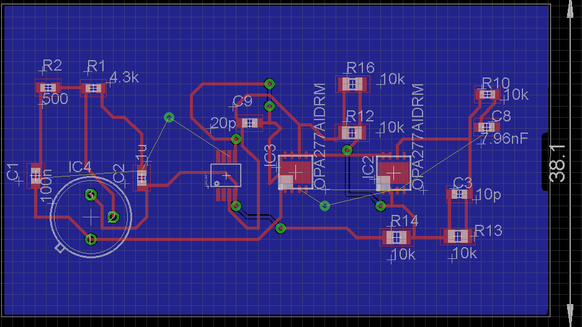The height and width of the screenshot is (327, 582).
Task: Click the C3 designator label
Action: point(462,183)
